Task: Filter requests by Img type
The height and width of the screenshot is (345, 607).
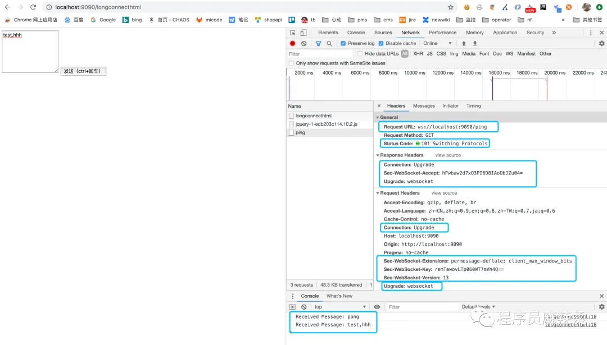Action: pos(454,54)
